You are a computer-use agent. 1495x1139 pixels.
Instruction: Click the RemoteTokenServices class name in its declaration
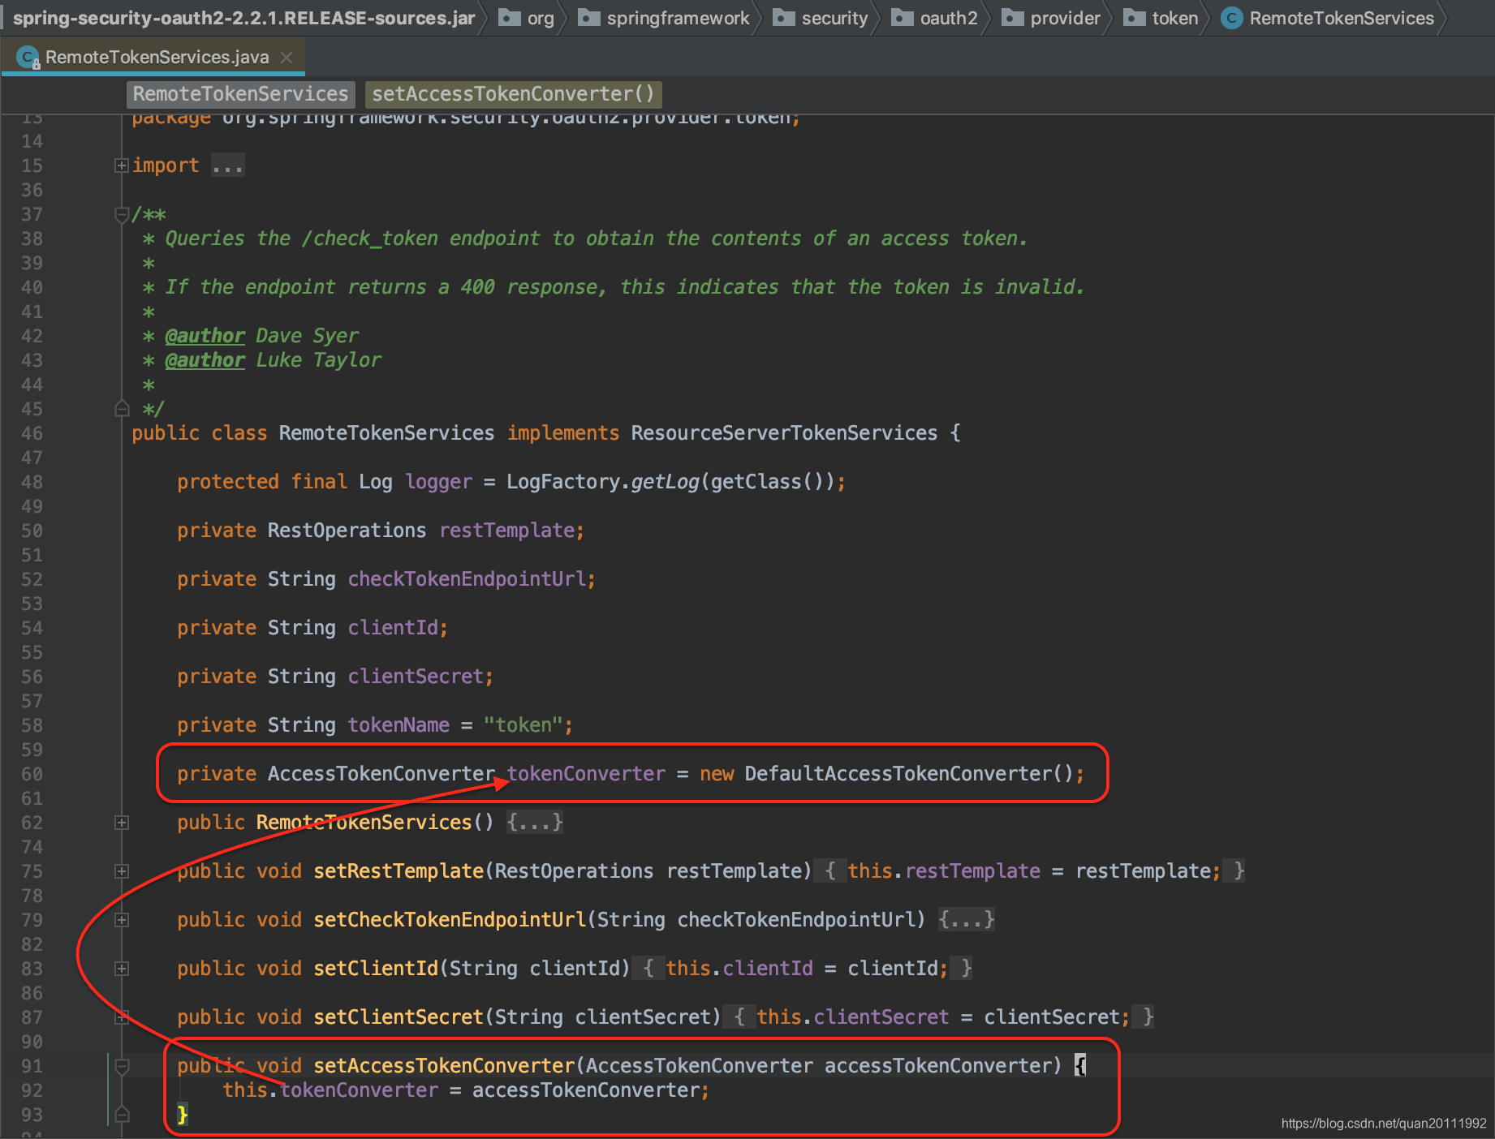(x=386, y=433)
